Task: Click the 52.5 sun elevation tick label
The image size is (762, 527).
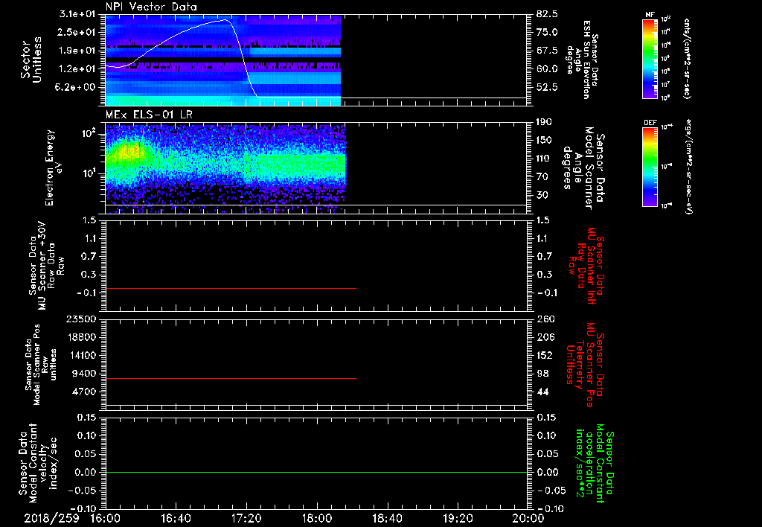Action: point(547,87)
